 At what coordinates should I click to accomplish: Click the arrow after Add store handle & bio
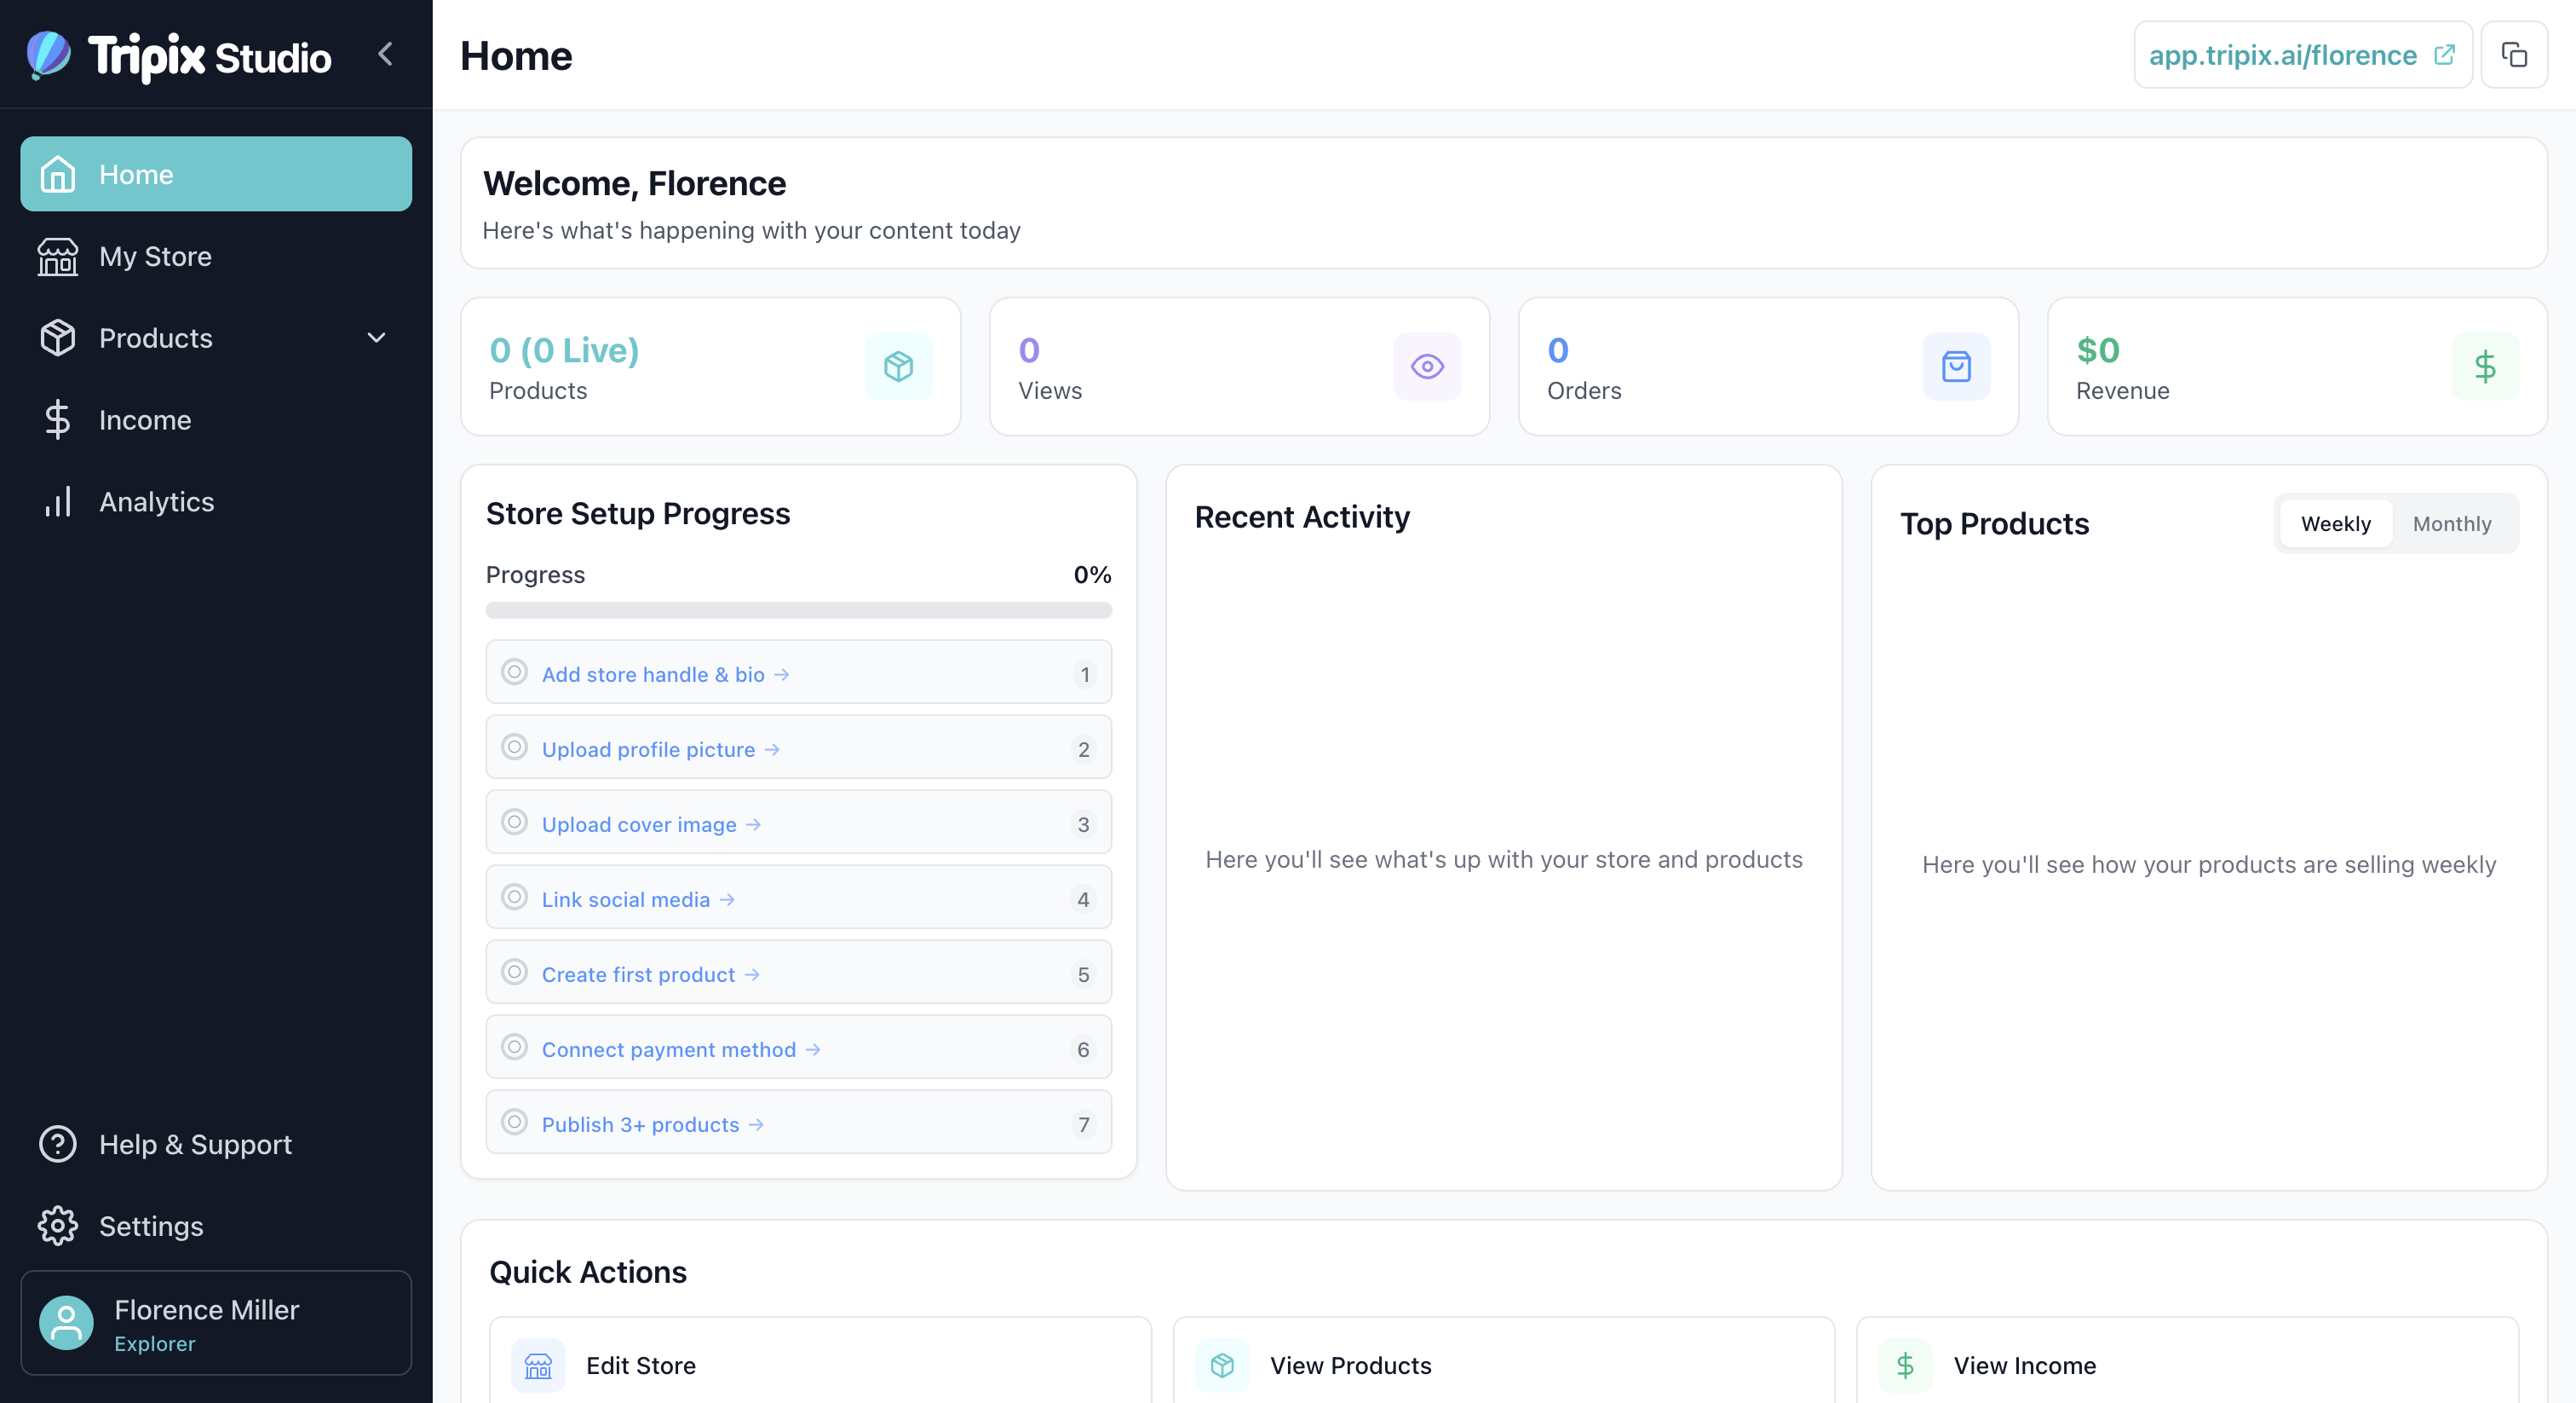(782, 675)
